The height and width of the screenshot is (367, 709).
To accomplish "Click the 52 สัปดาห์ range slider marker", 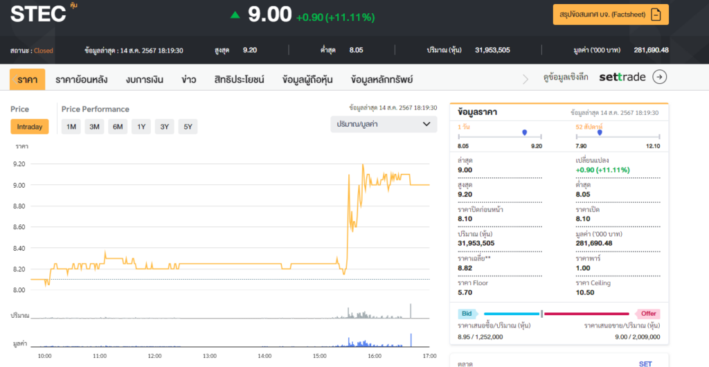I will [x=600, y=132].
